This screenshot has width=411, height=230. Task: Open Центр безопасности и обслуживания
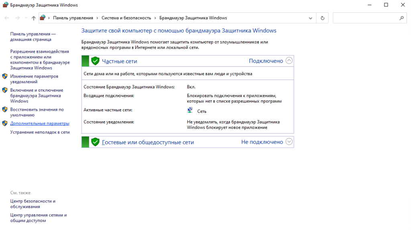point(33,204)
